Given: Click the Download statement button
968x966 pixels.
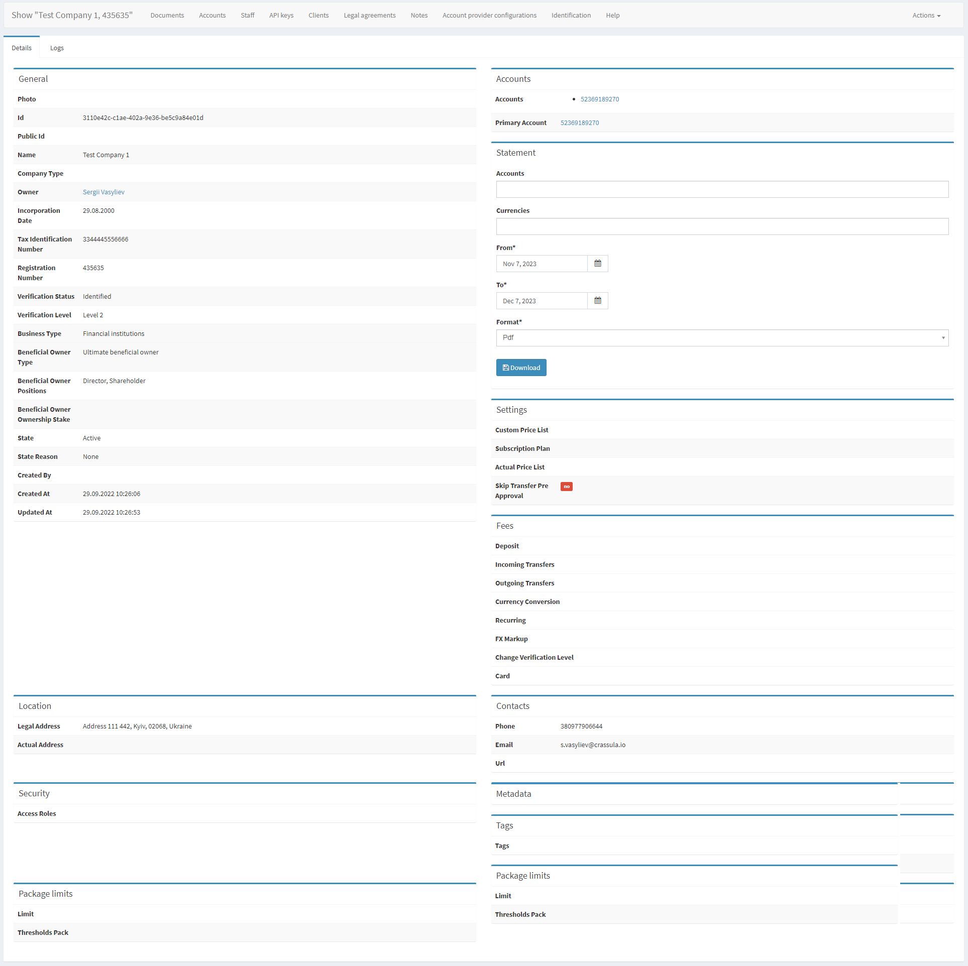Looking at the screenshot, I should (521, 368).
